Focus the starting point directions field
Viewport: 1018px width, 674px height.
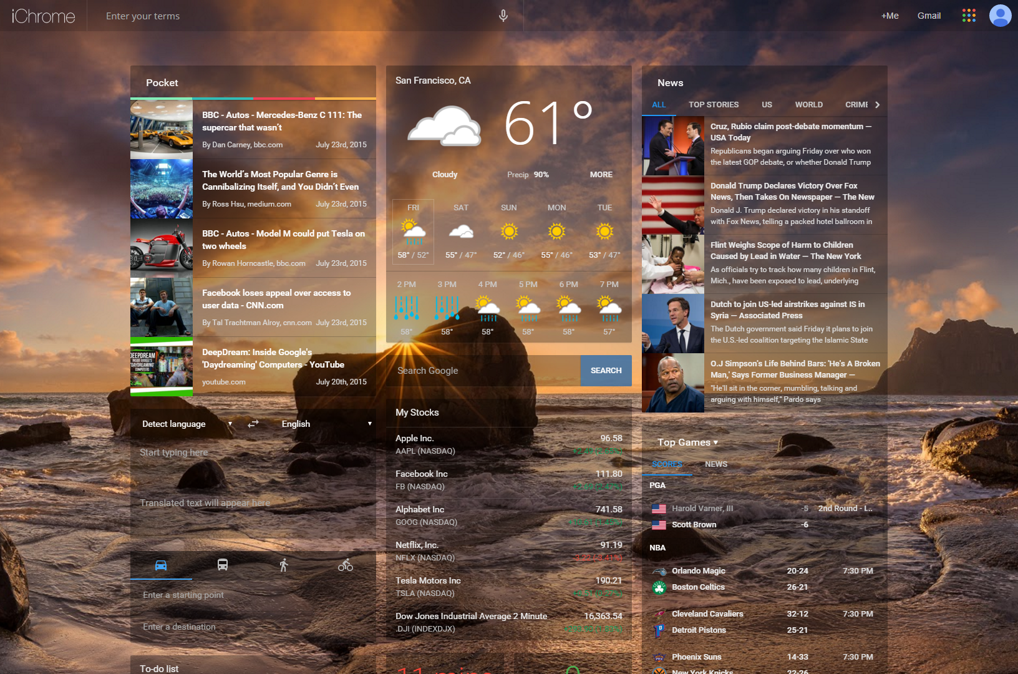(x=253, y=595)
